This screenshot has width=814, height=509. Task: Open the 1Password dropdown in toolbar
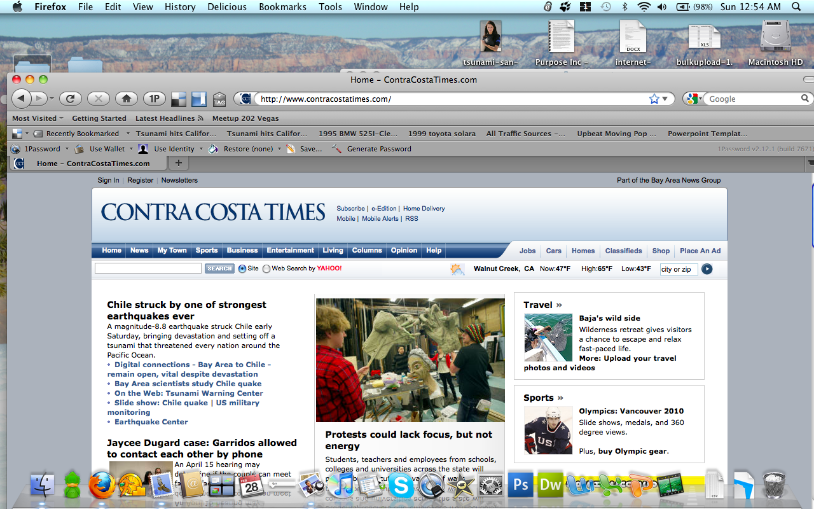[x=67, y=149]
